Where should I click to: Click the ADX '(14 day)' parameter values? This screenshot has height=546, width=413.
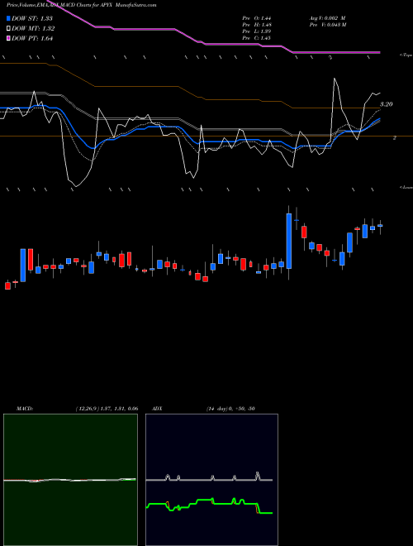coord(230,409)
